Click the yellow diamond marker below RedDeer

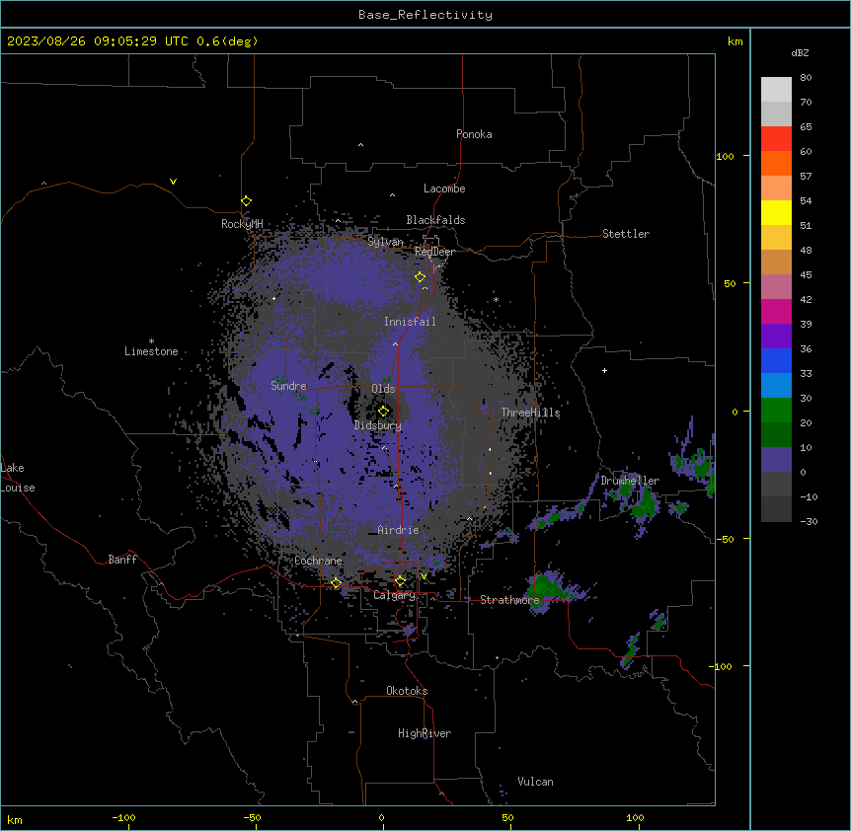pyautogui.click(x=420, y=277)
